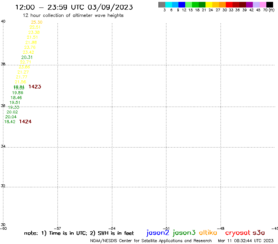Choose the yellow swatch in the color scale
Viewport: 278px width, 244px height.
point(209,5)
